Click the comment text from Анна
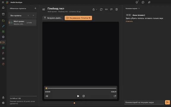 144,18
